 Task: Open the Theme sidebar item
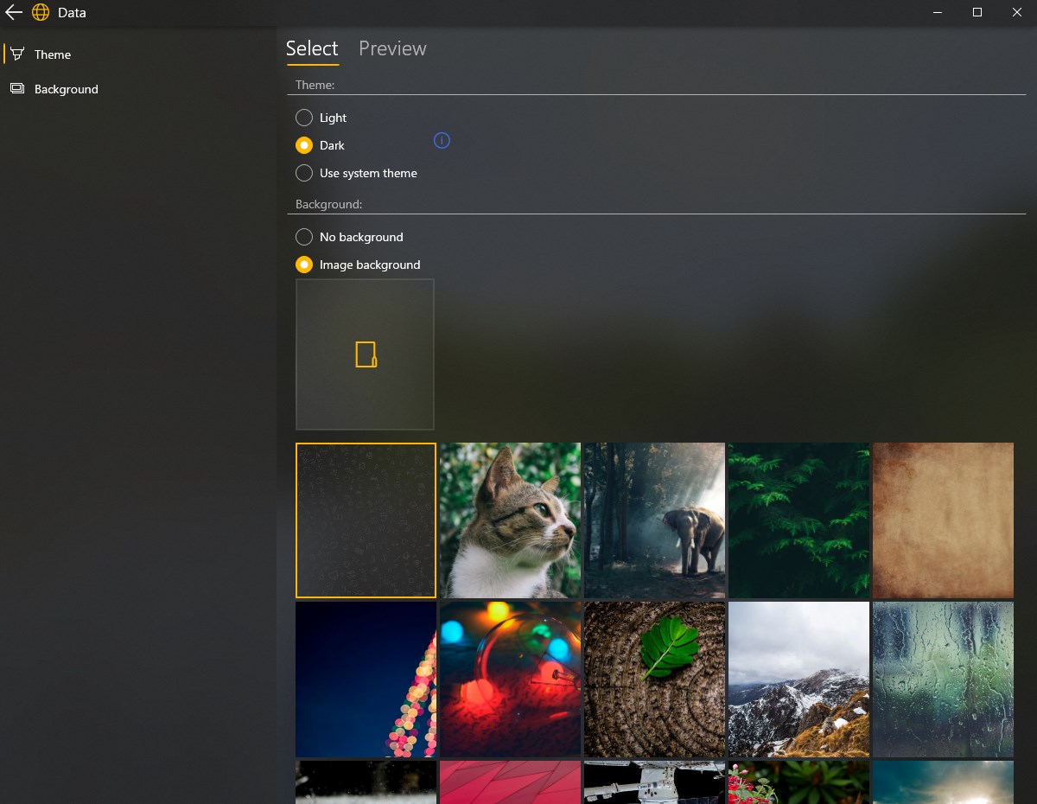(x=138, y=54)
